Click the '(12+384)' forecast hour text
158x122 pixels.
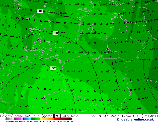pyautogui.click(x=150, y=116)
